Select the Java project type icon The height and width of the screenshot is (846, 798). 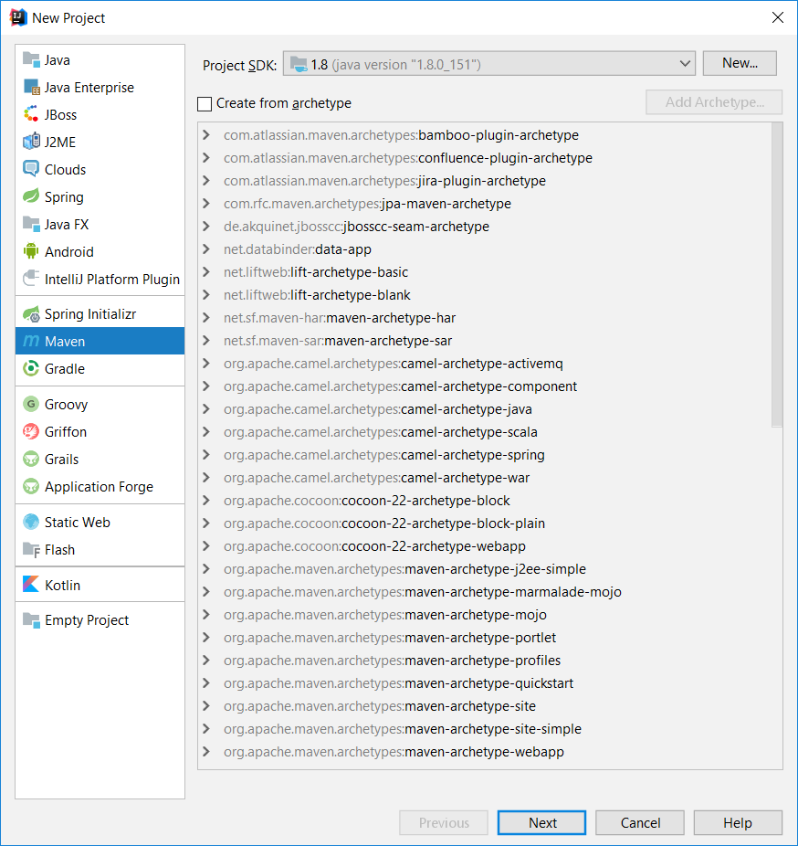[x=31, y=60]
